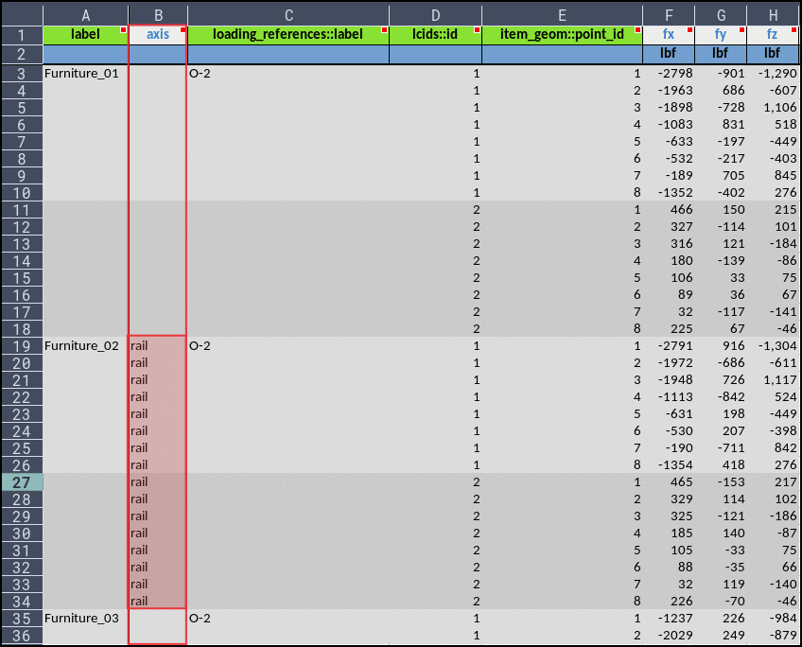Select column F header
Screen dimensions: 802x647
669,15
